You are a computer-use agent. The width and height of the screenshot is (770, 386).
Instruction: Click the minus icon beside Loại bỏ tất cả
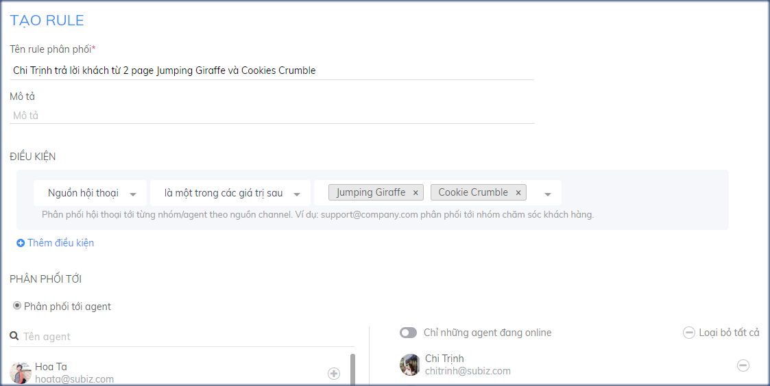coord(689,333)
